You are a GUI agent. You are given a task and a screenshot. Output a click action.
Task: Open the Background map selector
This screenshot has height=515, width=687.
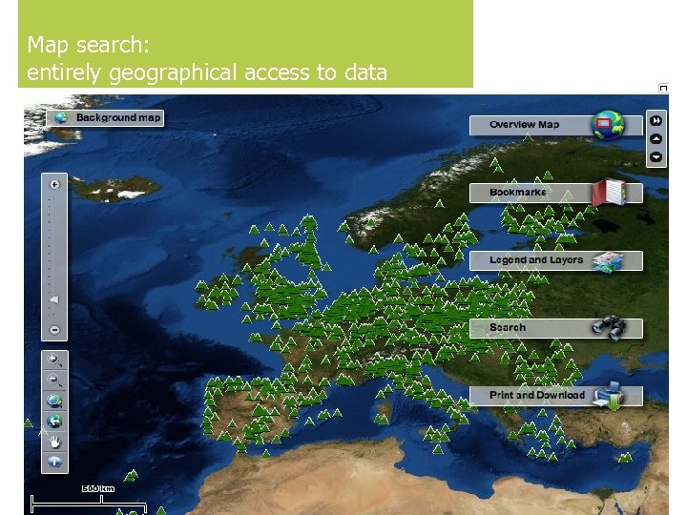105,118
